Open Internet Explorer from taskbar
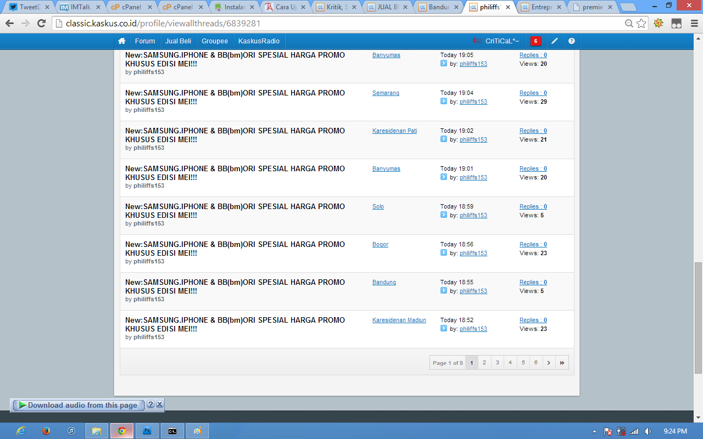703x439 pixels. click(21, 431)
